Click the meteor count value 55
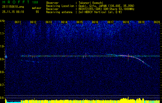This screenshot has height=103, width=162. click(x=37, y=12)
